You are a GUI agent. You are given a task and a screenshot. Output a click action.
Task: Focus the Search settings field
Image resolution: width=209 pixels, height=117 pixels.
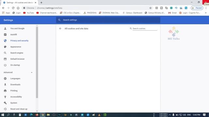(x=108, y=20)
